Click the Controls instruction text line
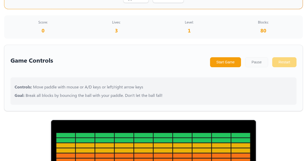 tap(79, 87)
